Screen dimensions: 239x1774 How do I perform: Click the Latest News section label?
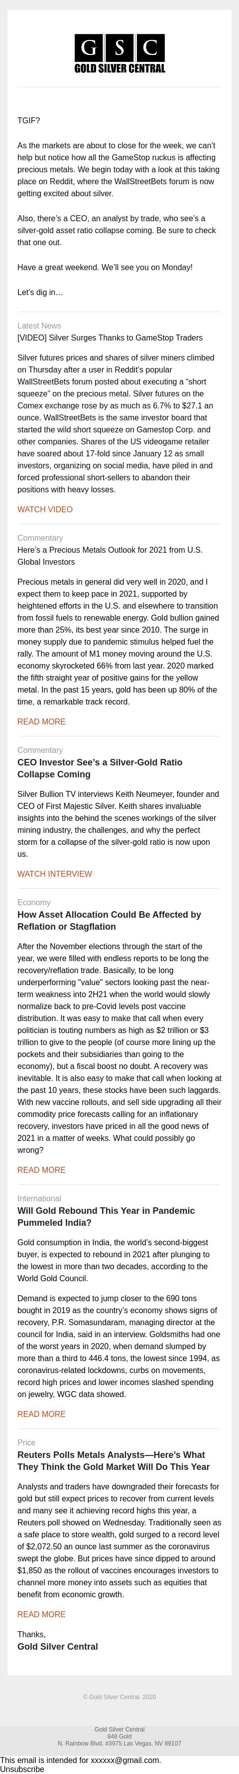pos(39,326)
